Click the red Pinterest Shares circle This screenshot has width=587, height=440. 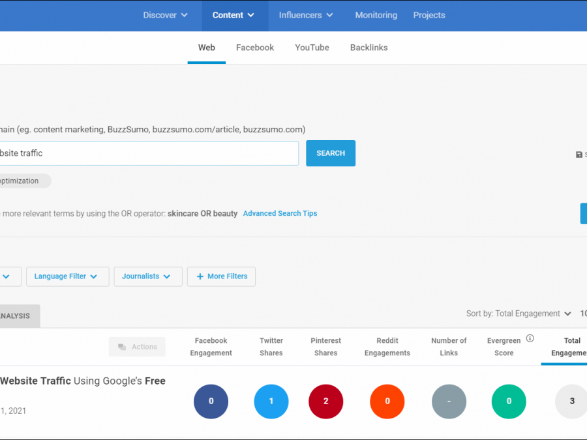coord(326,402)
